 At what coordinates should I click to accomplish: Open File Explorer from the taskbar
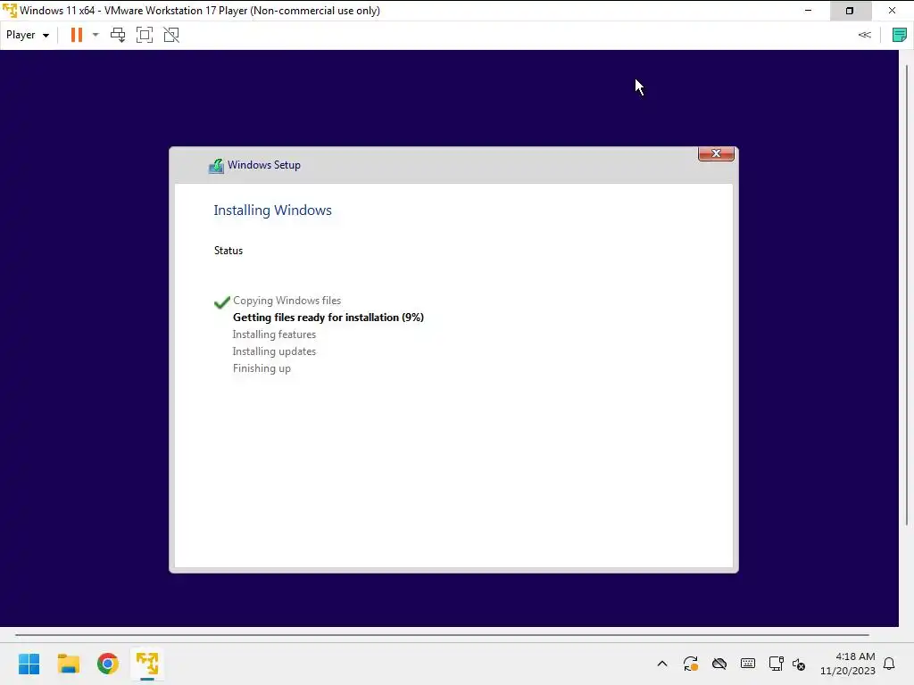pyautogui.click(x=68, y=664)
